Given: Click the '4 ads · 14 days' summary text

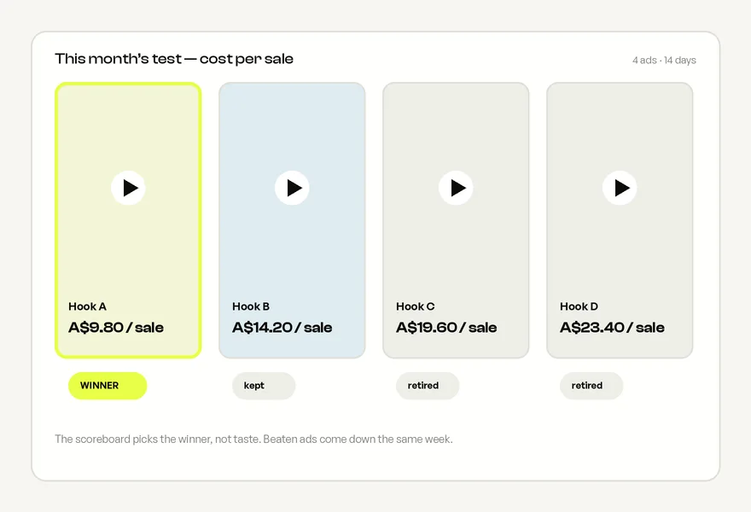Looking at the screenshot, I should pyautogui.click(x=664, y=61).
